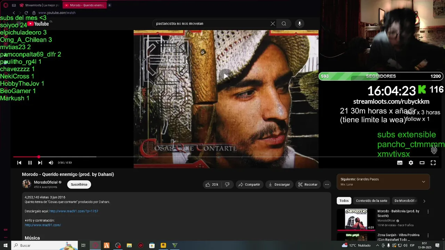Switch to the Morodo - Querido enemigo tab

tap(84, 5)
